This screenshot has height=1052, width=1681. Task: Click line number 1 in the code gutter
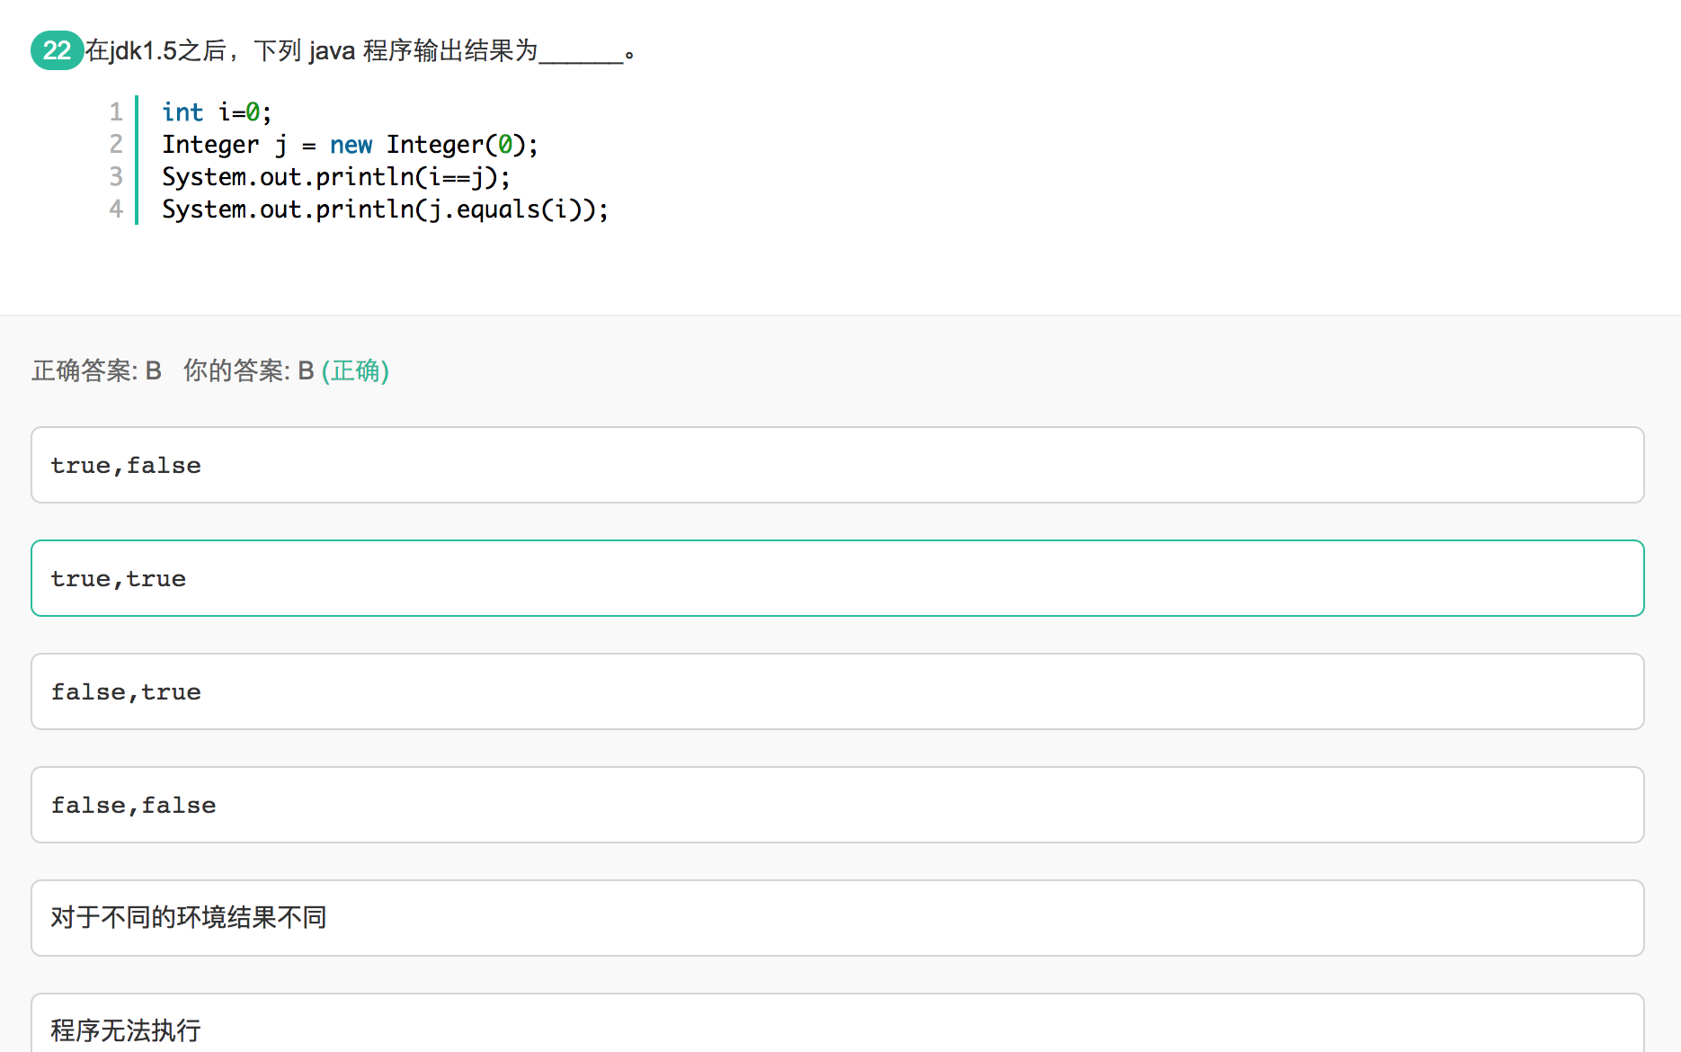pyautogui.click(x=116, y=112)
